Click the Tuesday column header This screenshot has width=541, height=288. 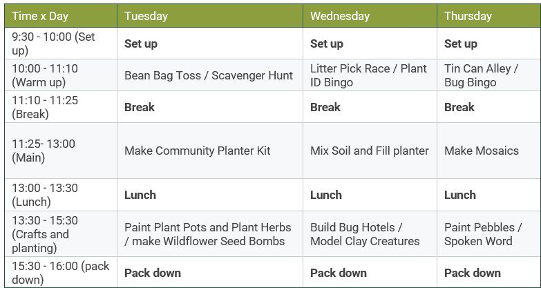146,16
